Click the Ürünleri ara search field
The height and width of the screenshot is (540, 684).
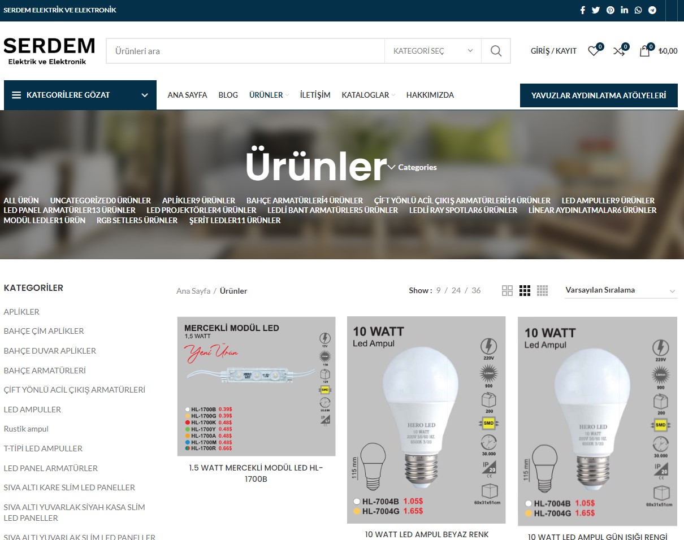coord(245,51)
